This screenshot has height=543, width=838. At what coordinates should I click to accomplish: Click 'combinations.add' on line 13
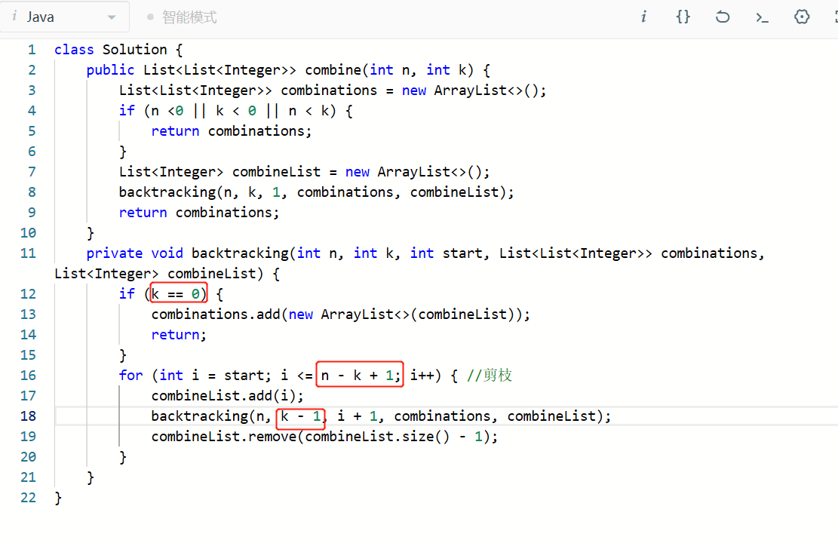(216, 314)
